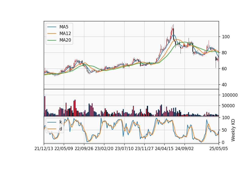Click the KD axis value 0
The width and height of the screenshot is (243, 175).
tap(223, 142)
